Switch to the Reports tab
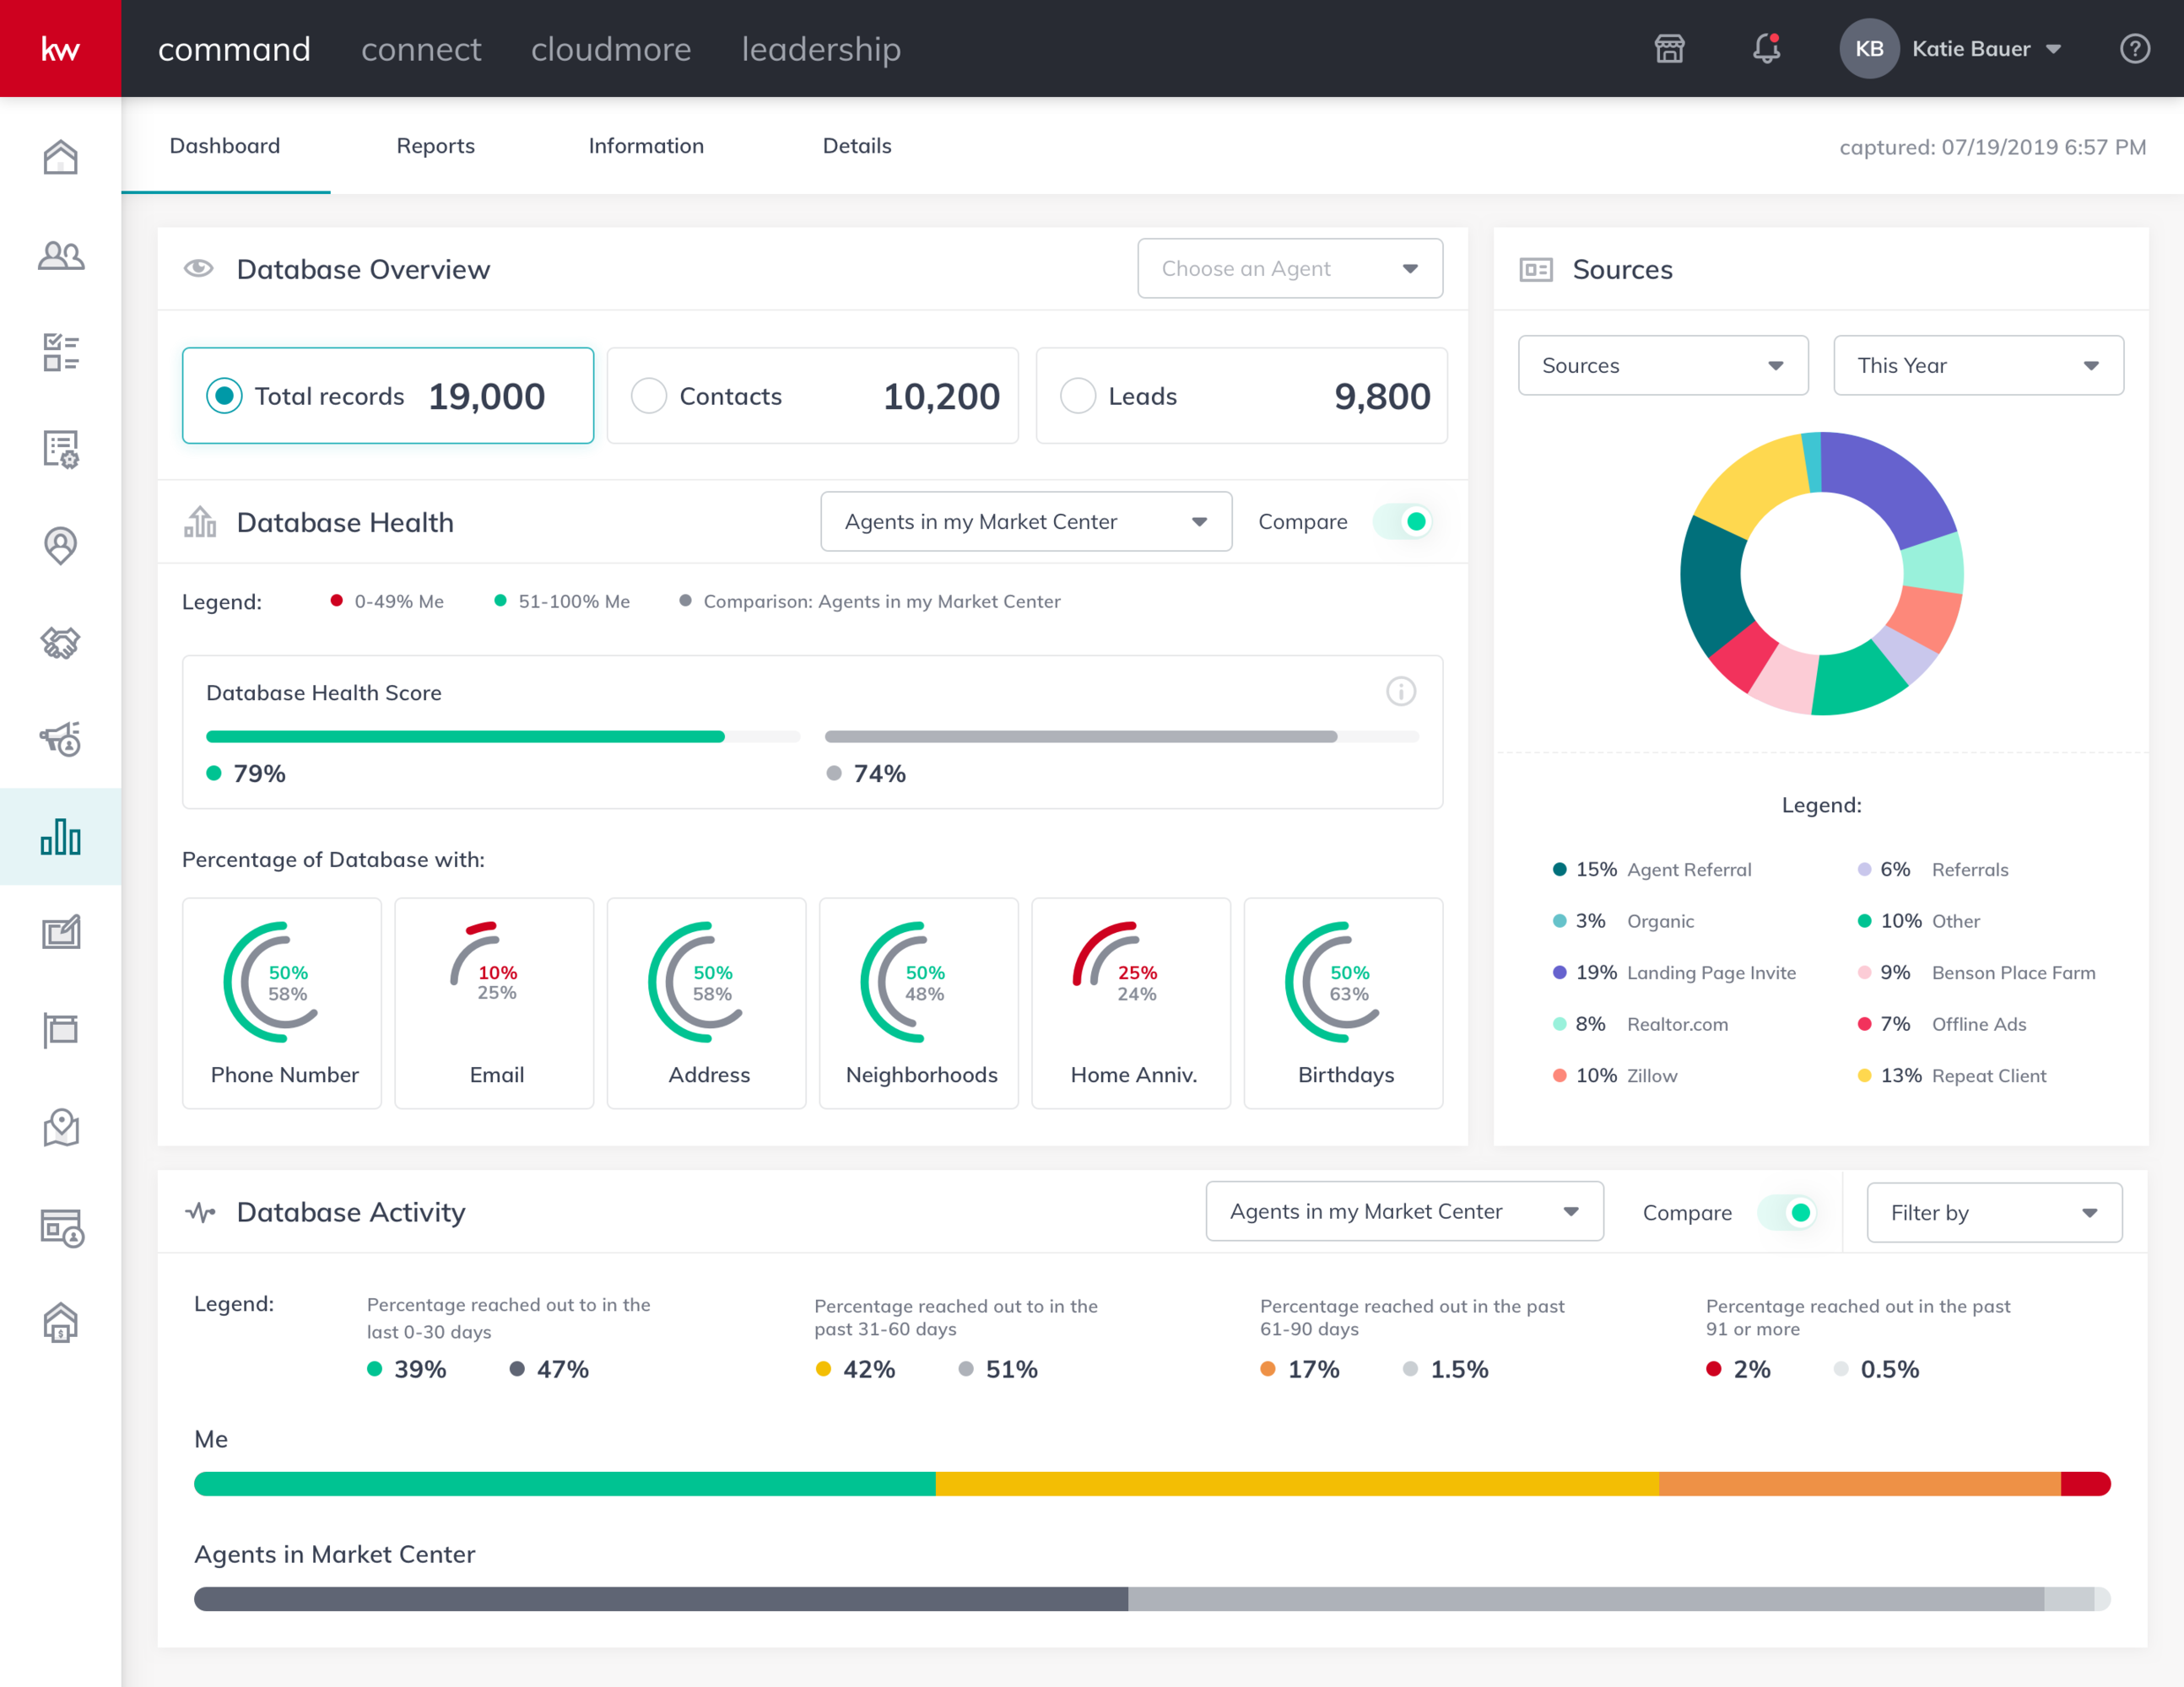 click(x=436, y=143)
